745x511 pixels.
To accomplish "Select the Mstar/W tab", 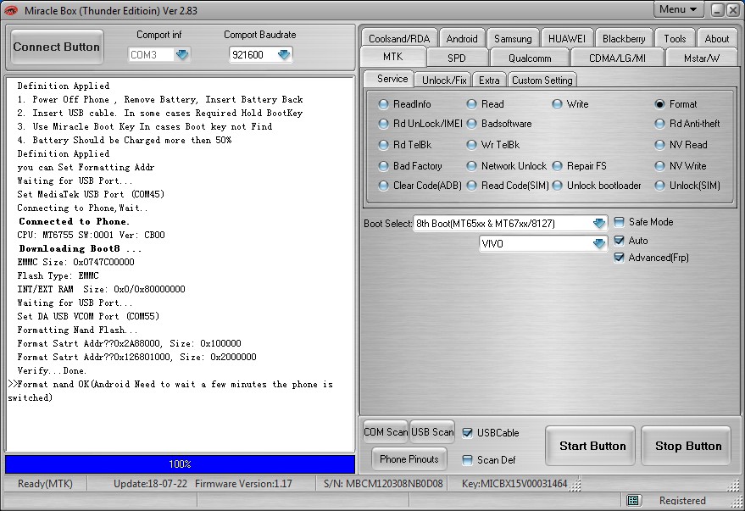I will (701, 58).
